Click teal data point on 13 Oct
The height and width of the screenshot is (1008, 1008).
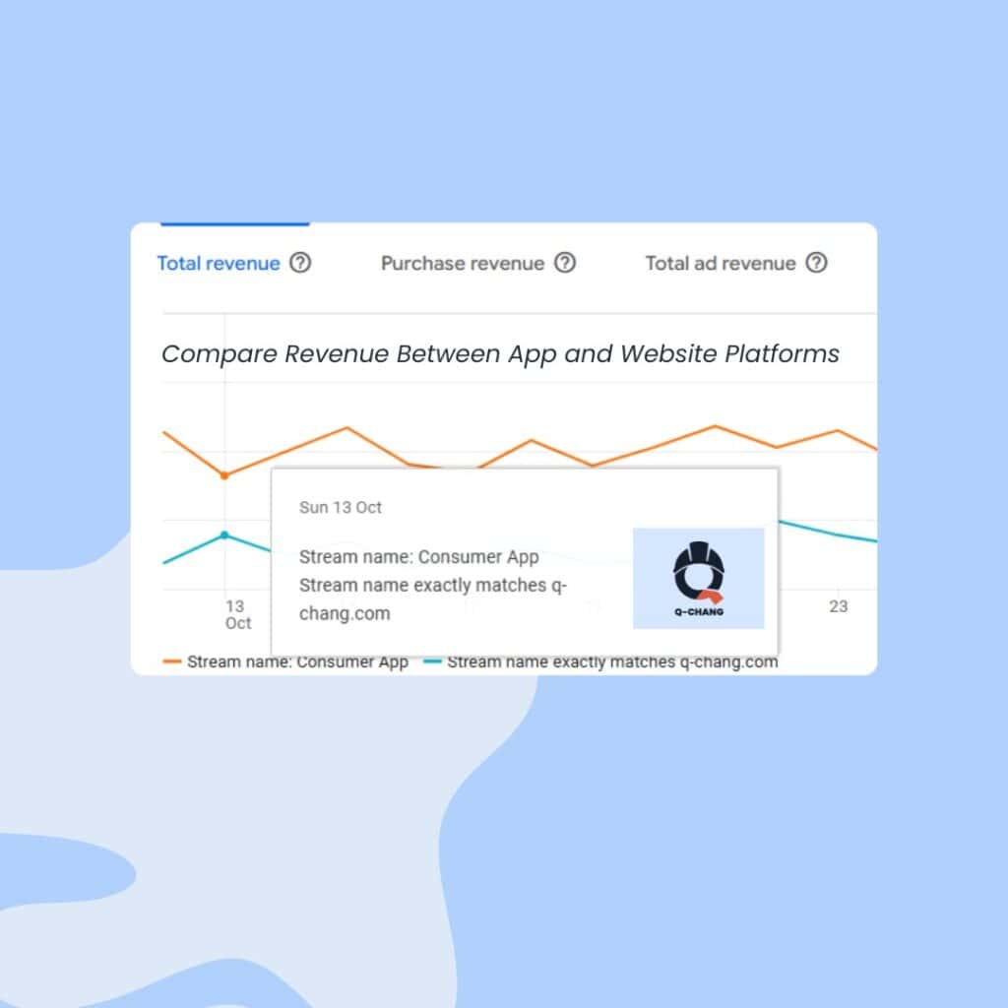[x=224, y=535]
